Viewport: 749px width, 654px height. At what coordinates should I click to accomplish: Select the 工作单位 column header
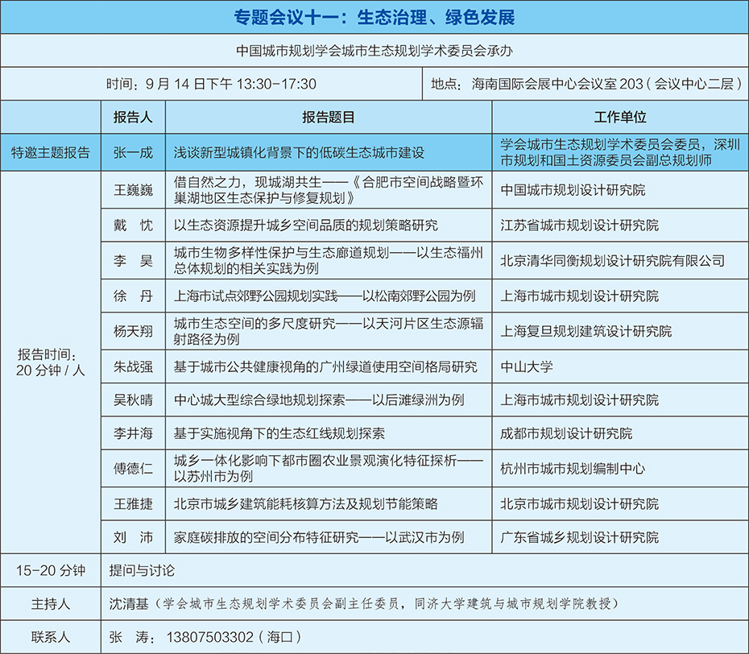pos(619,117)
